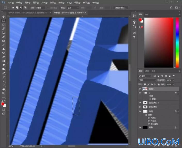Viewport: 182px width, 148px height.
Task: Open the 文件(F) menu
Action: (11, 3)
